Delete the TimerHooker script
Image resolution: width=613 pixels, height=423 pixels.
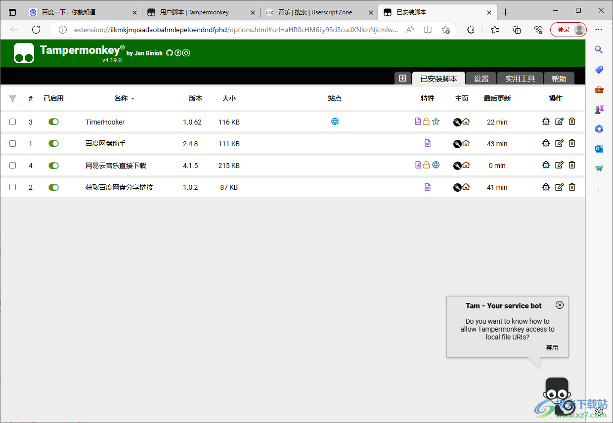pyautogui.click(x=572, y=122)
